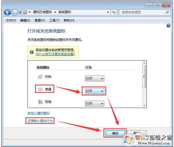The width and height of the screenshot is (174, 147).
Task: Open the 编辑(E) menu
Action: coord(25,20)
